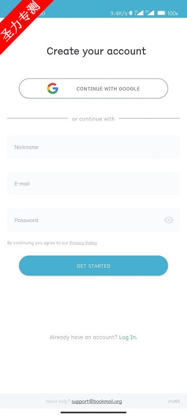
Task: Tap the battery status icon
Action: 161,13
